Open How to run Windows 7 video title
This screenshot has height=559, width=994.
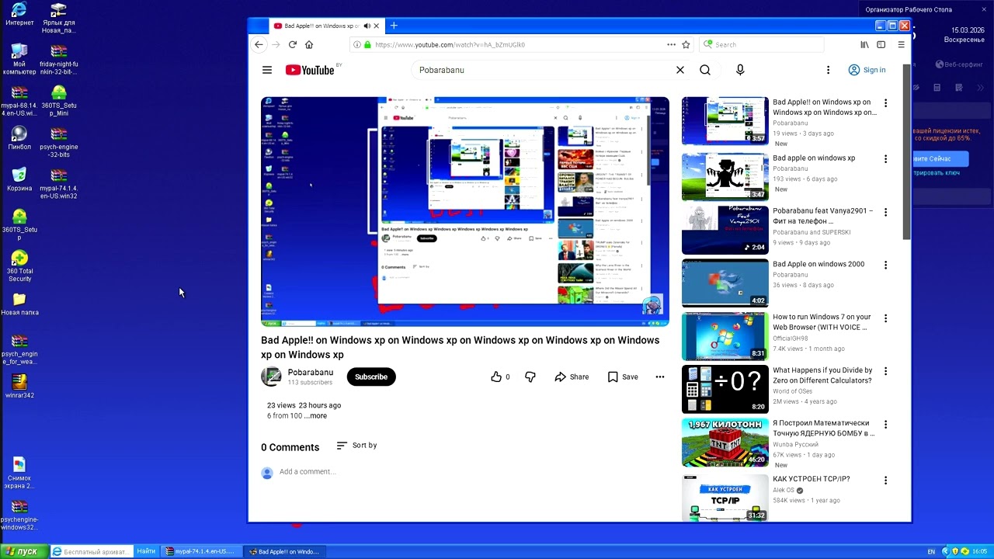822,322
